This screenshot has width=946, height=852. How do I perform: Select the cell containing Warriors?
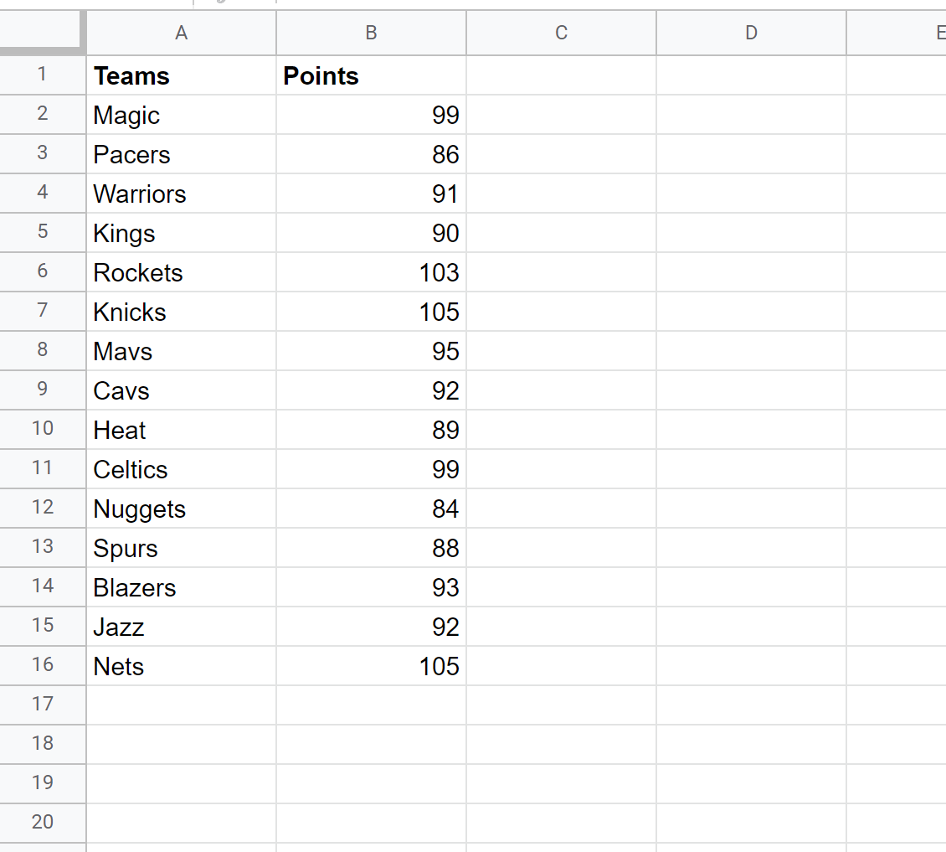pyautogui.click(x=181, y=194)
